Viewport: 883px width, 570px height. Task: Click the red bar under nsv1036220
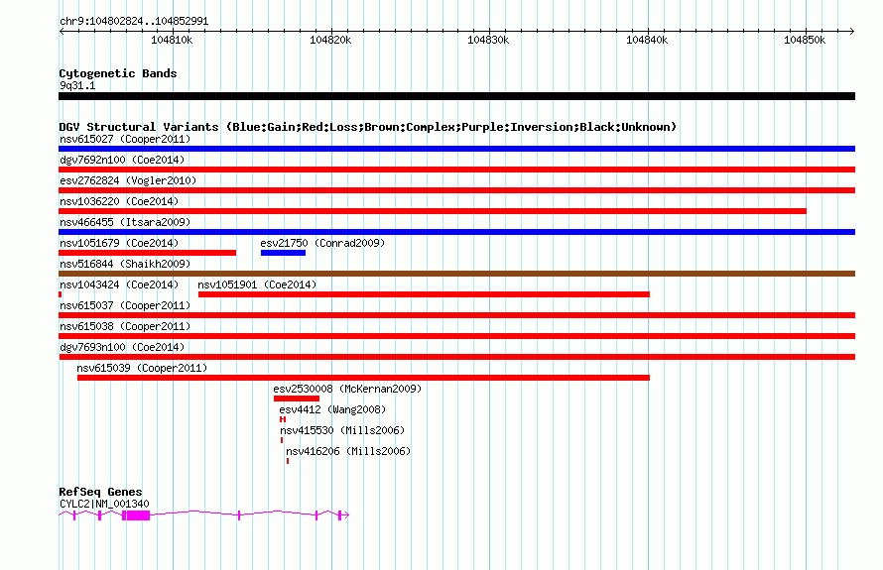point(433,211)
